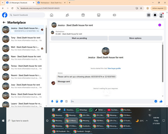Open the Facebook menu grid icon
The image size is (168, 134).
(149, 15)
